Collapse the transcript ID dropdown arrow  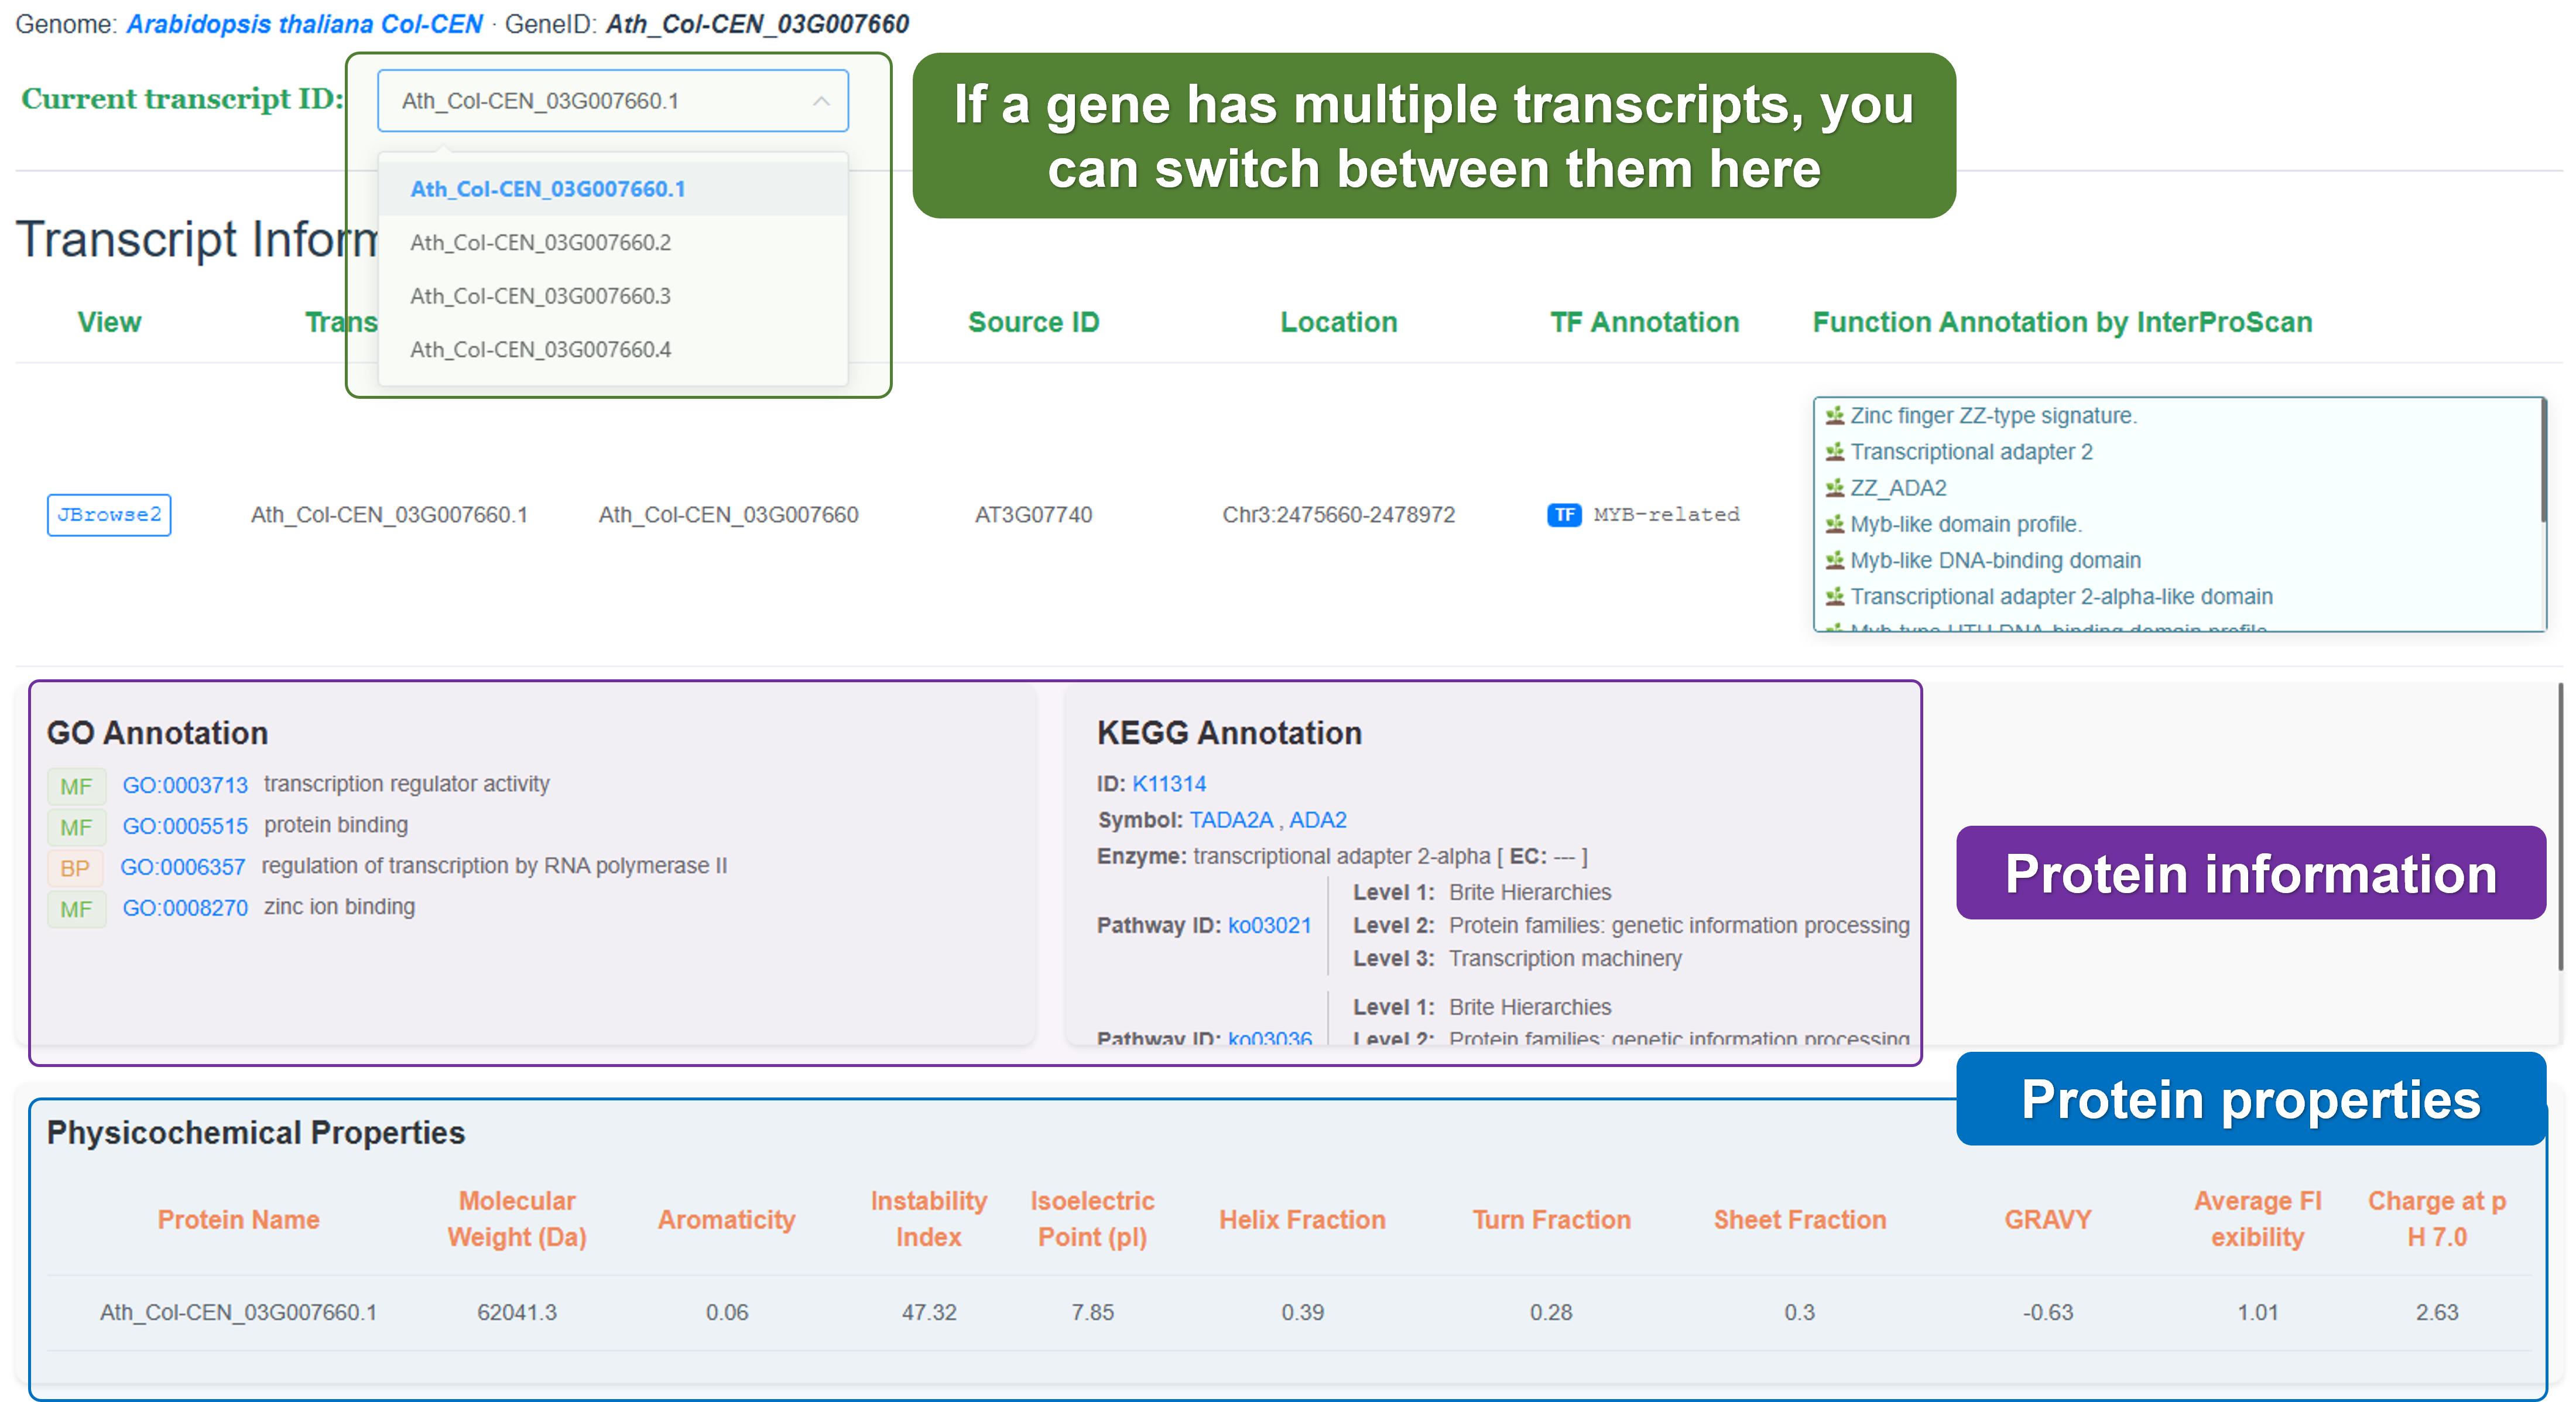coord(821,101)
